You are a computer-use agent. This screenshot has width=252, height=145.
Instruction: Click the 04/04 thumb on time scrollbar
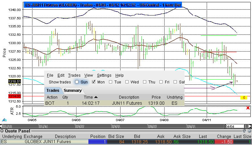[x=234, y=126]
